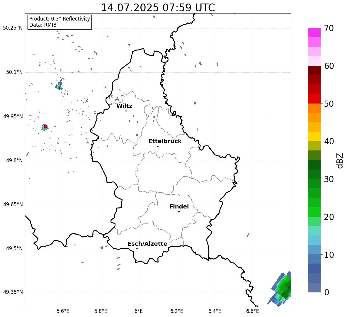Click the '5.8°E' longitude label
Screen dimensions: 347x317
pos(101,311)
